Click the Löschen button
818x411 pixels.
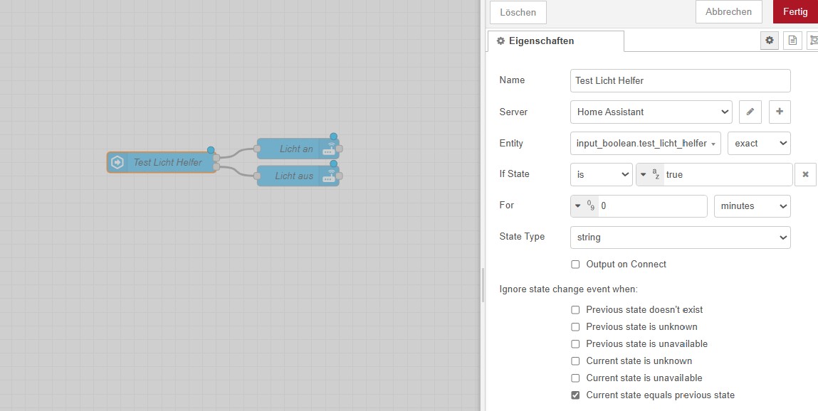pyautogui.click(x=518, y=13)
